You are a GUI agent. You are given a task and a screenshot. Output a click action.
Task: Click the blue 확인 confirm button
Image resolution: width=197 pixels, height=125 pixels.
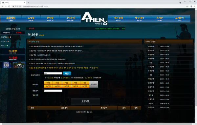coord(67,73)
